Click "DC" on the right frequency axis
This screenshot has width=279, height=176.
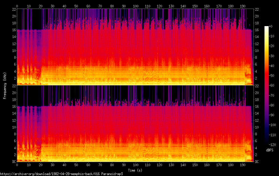[x=257, y=161]
